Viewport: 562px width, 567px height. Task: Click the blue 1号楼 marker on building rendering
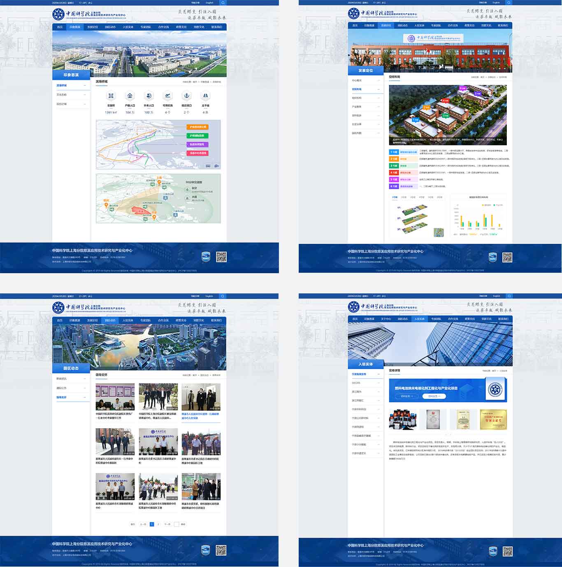[416, 120]
